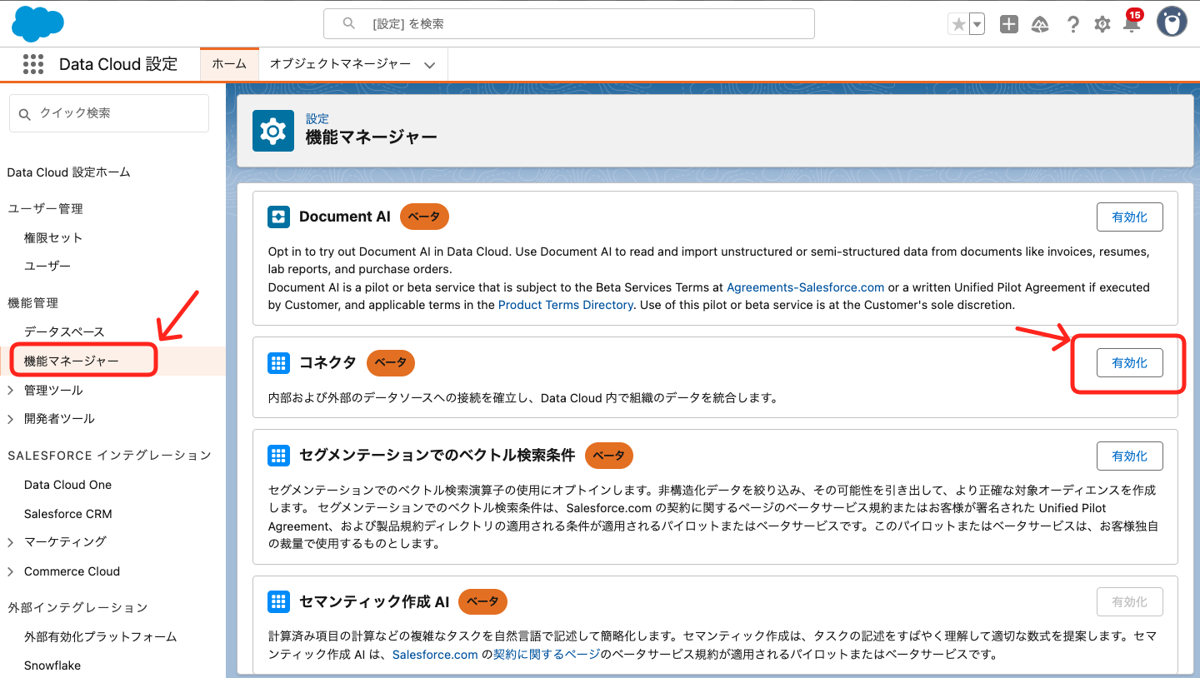Image resolution: width=1200 pixels, height=678 pixels.
Task: Click 有効化 for セグメンテーションでのベクトル検索条件
Action: coord(1129,456)
